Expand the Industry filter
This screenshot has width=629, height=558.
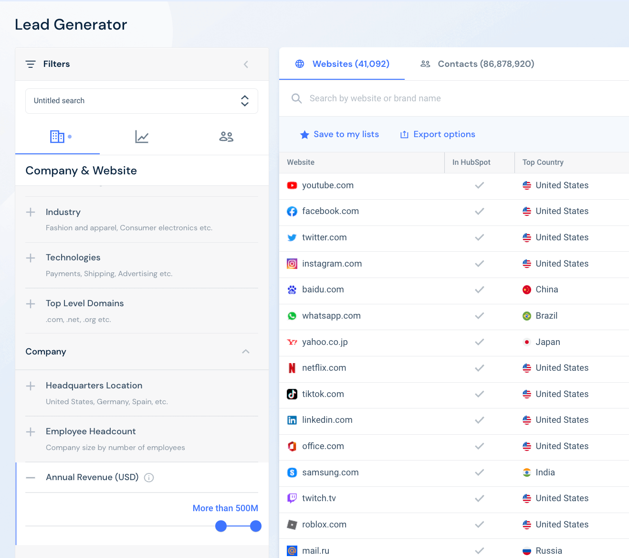pos(31,212)
